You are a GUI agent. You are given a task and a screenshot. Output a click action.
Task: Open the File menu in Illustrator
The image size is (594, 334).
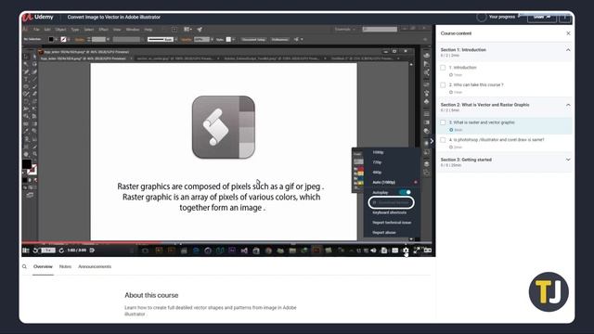[x=36, y=30]
